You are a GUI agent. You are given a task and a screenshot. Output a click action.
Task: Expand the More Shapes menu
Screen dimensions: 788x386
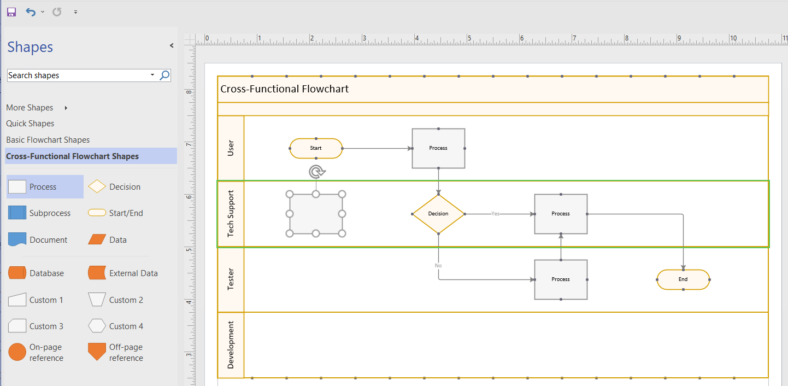[30, 107]
